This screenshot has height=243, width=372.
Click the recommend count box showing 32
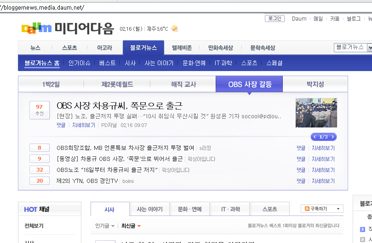tap(40, 170)
